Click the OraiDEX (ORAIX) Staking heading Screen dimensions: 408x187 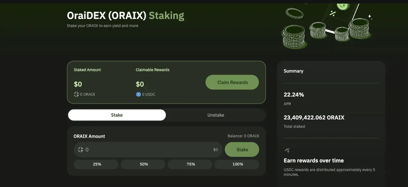pyautogui.click(x=125, y=16)
